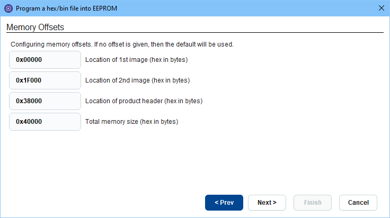Edit the product header location field 0x38000
Screen dimensions: 390x218
45,101
